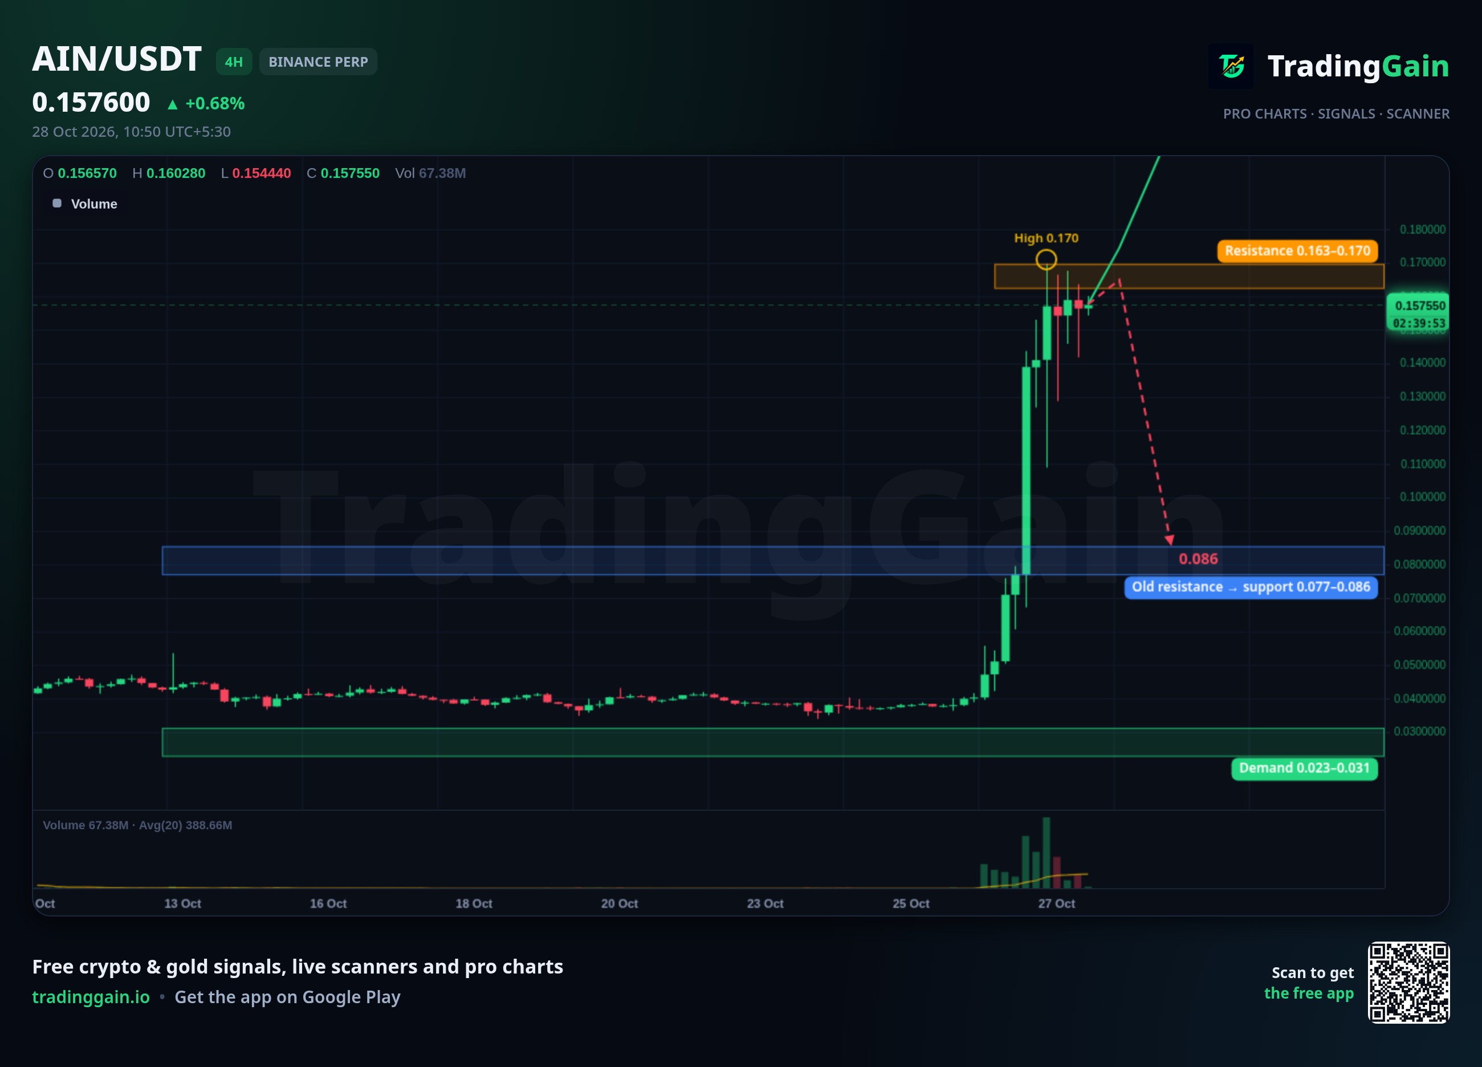
Task: Click the '23 Oct' date axis label
Action: point(765,903)
